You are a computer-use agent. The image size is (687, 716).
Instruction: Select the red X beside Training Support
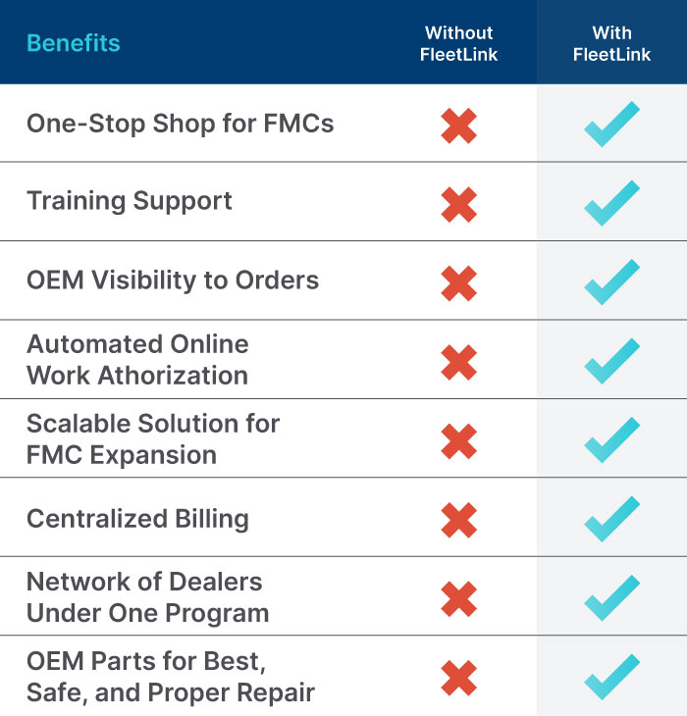pos(458,205)
